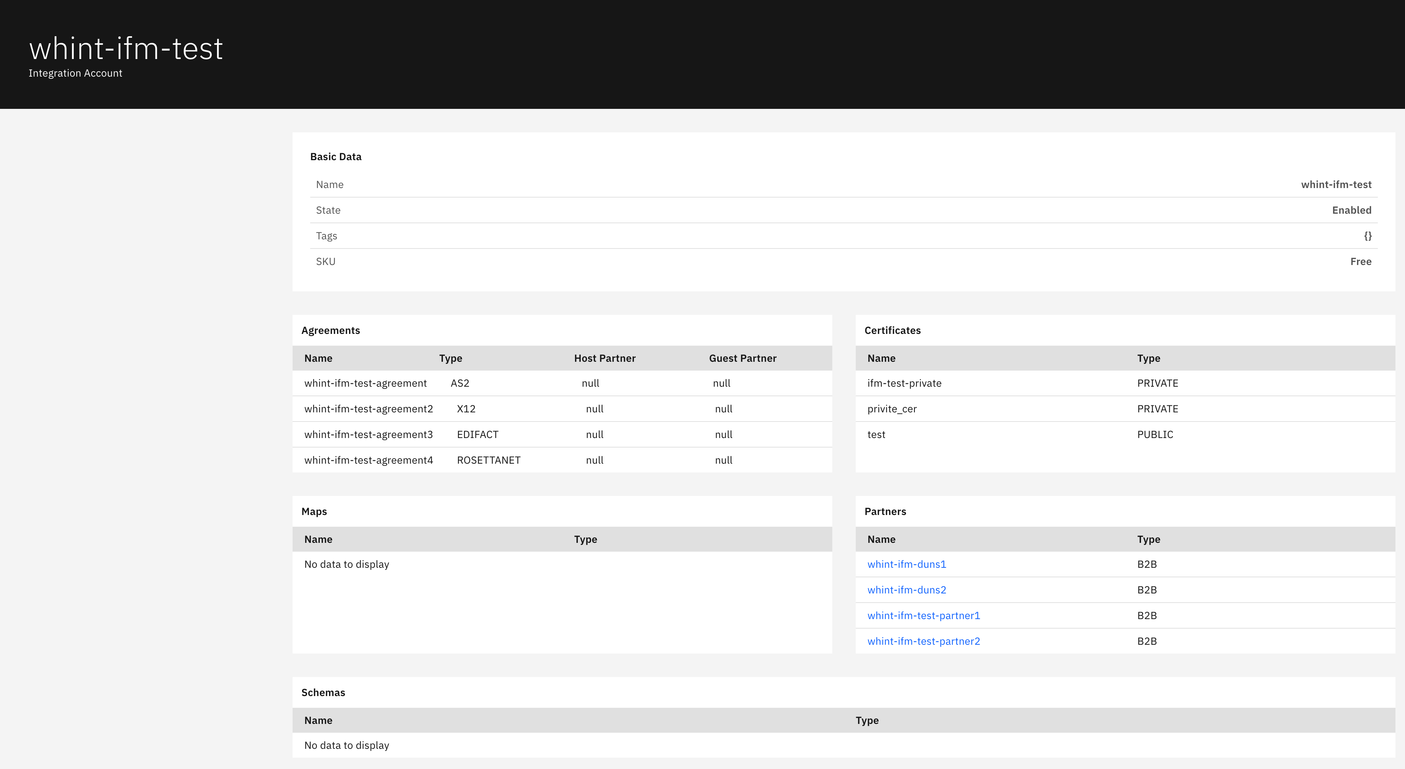Click the SKU Free value
The image size is (1405, 769).
point(1360,261)
